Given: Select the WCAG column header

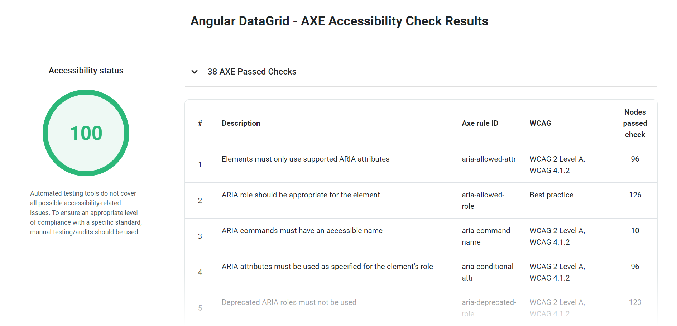Looking at the screenshot, I should tap(540, 123).
